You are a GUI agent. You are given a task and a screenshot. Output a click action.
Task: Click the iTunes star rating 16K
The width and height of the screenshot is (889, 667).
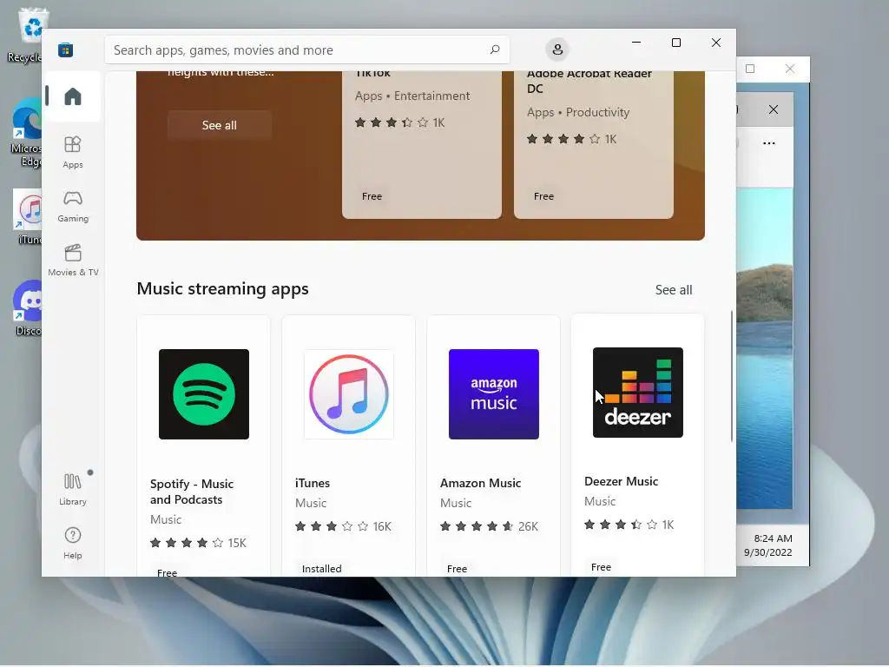pos(343,526)
